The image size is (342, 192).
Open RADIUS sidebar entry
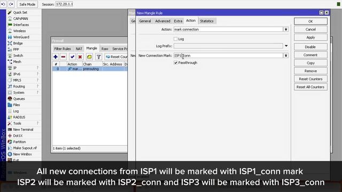point(19,117)
